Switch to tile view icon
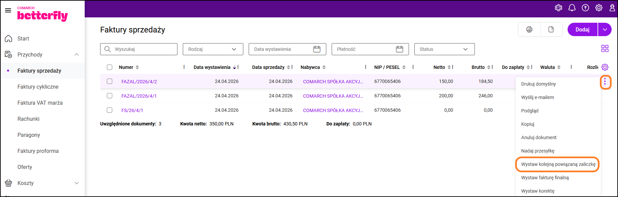Screen dimensions: 618x197 tap(605, 49)
